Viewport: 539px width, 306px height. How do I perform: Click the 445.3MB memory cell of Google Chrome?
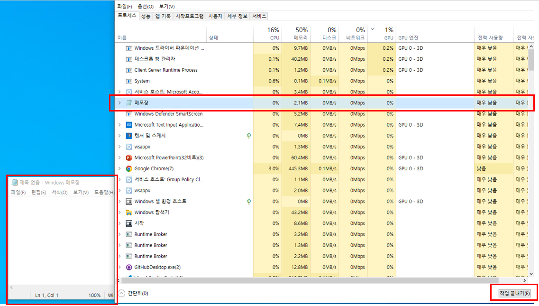pyautogui.click(x=296, y=169)
